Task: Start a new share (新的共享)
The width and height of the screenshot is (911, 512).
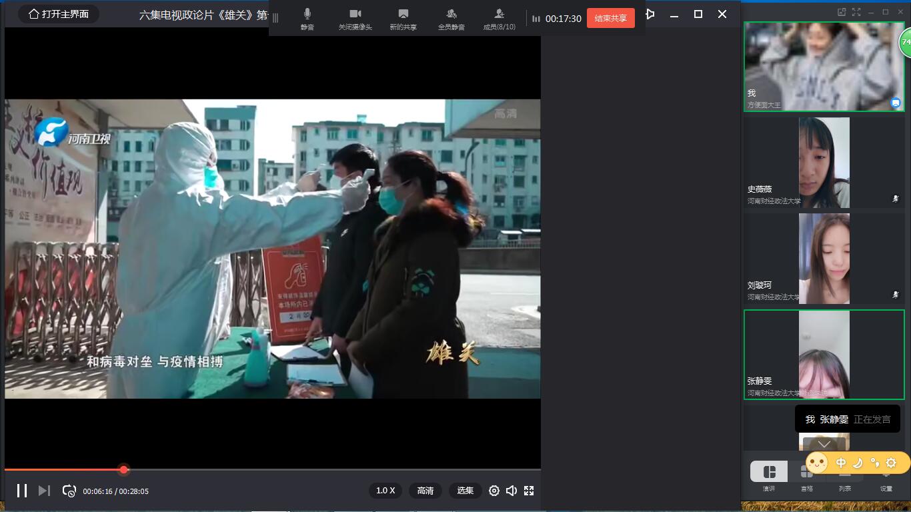Action: [x=403, y=19]
